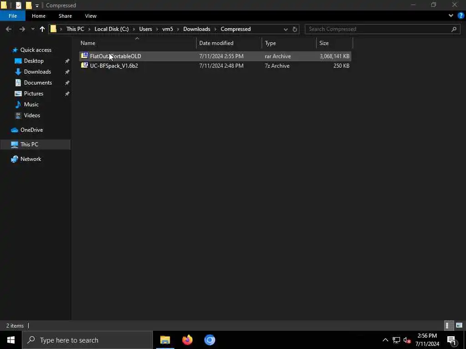Open the notification center icon
The width and height of the screenshot is (466, 349).
[451, 340]
